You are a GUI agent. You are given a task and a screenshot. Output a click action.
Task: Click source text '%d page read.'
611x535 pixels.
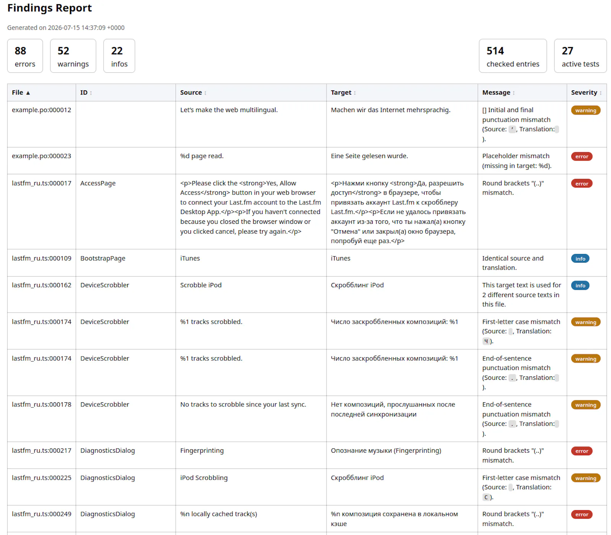pos(202,156)
